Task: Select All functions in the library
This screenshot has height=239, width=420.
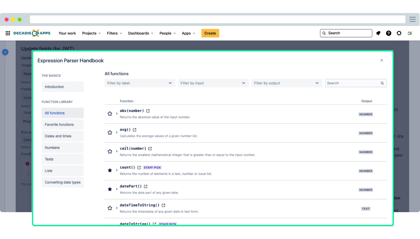Action: [62, 113]
